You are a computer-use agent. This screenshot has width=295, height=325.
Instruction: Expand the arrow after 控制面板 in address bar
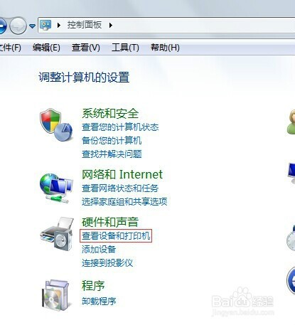tap(111, 25)
